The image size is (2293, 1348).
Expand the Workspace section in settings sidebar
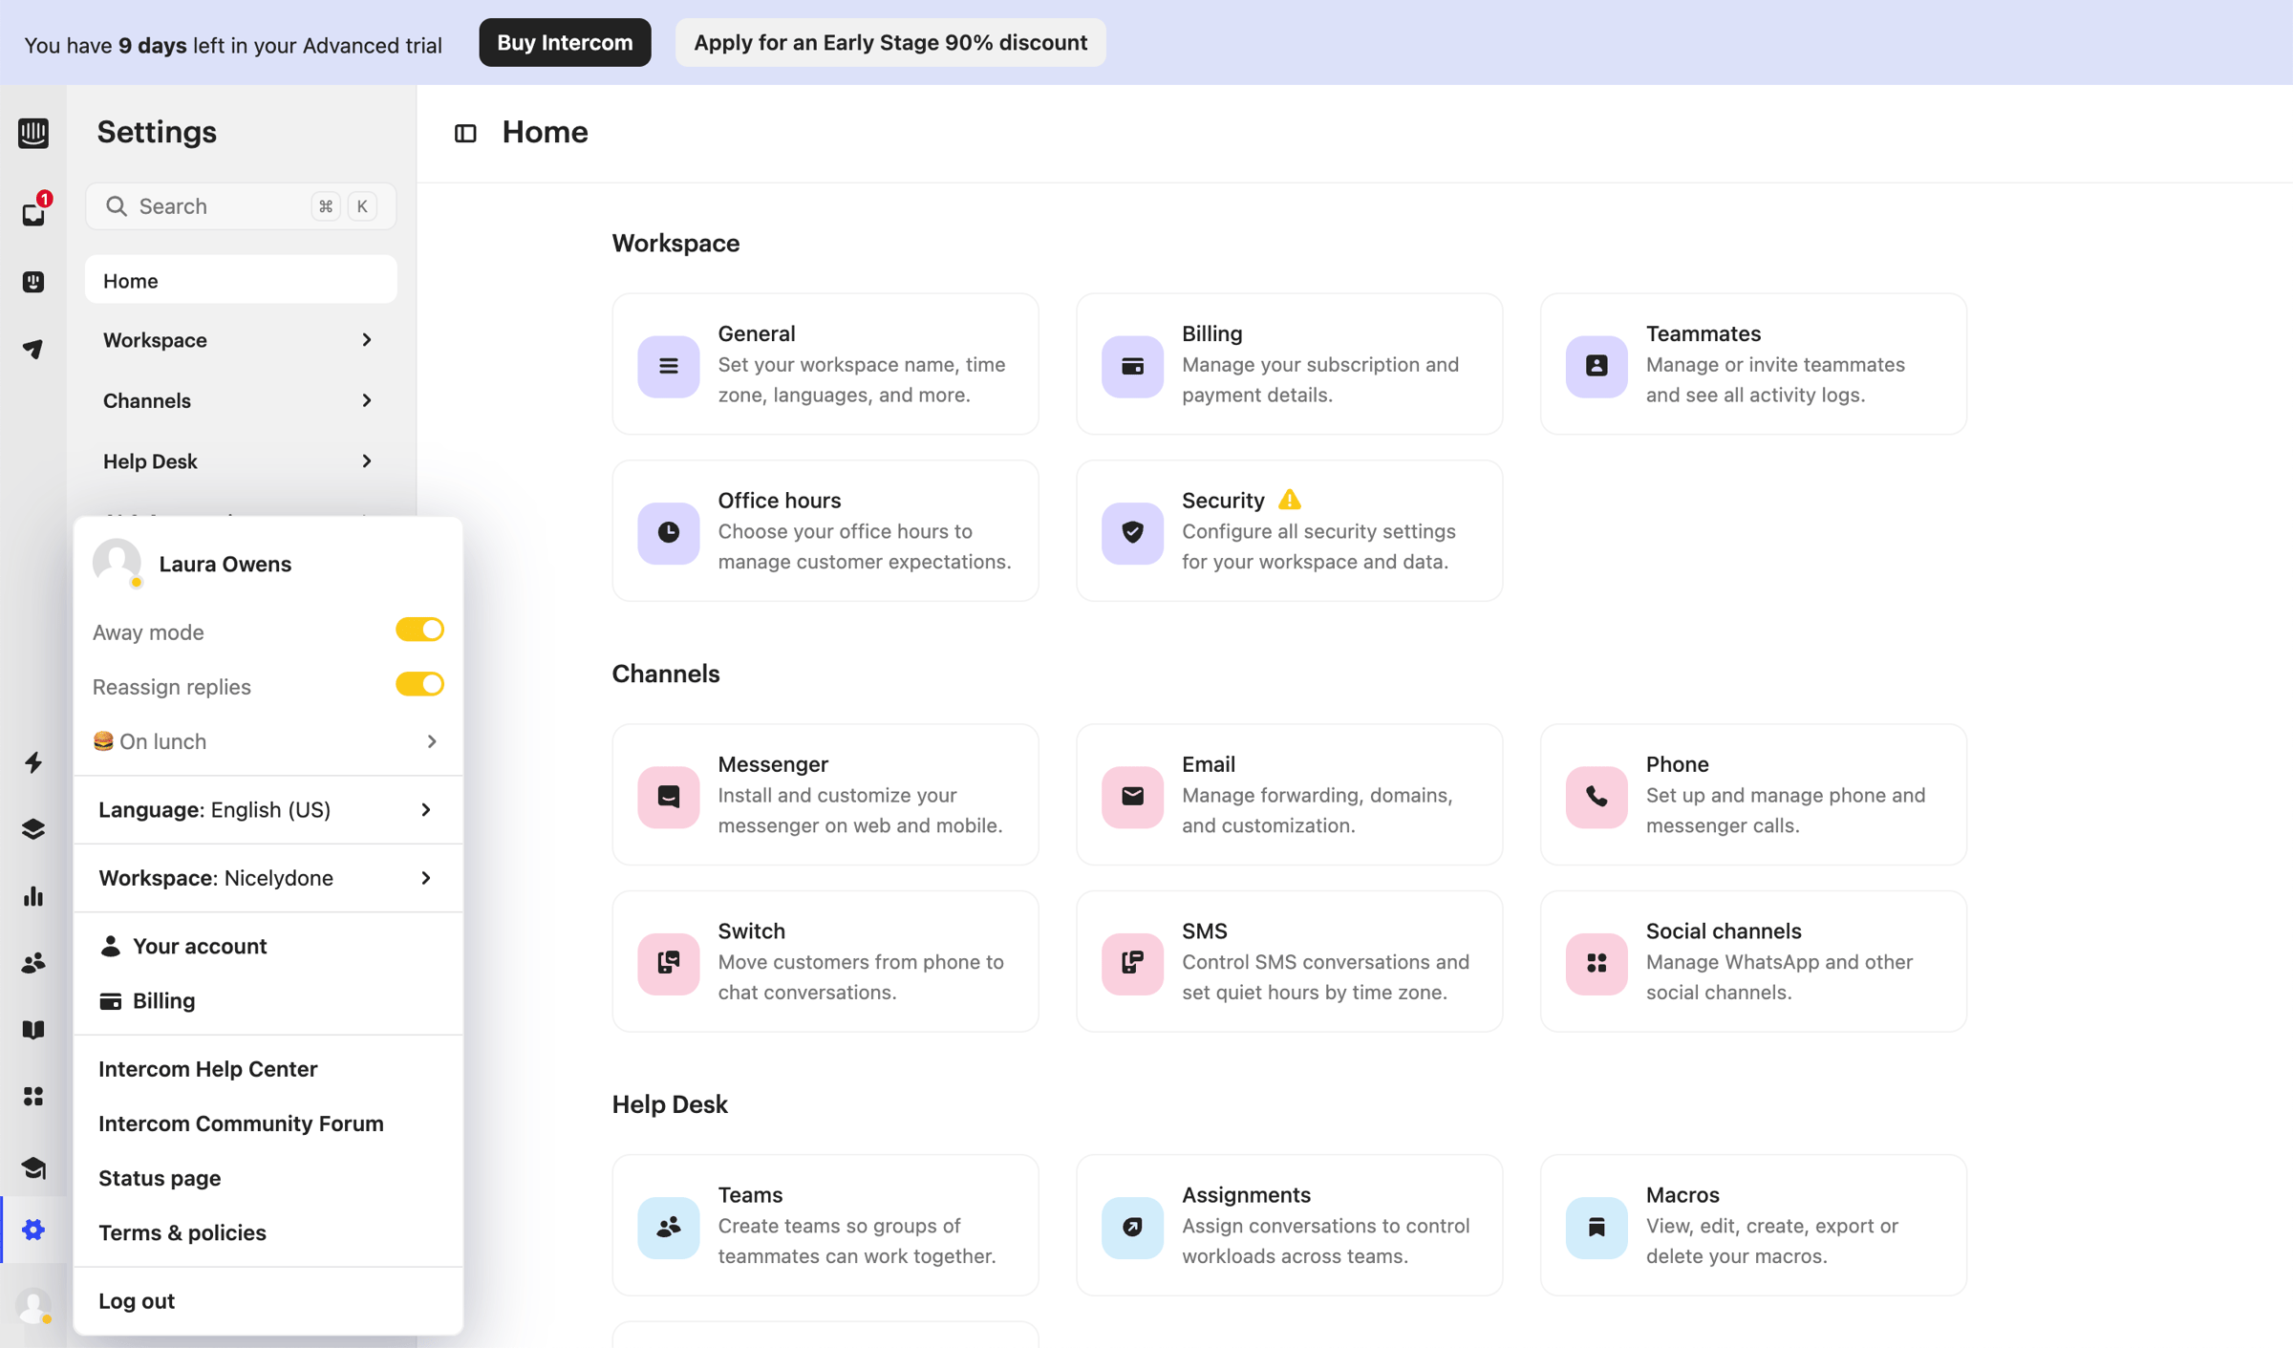(241, 340)
